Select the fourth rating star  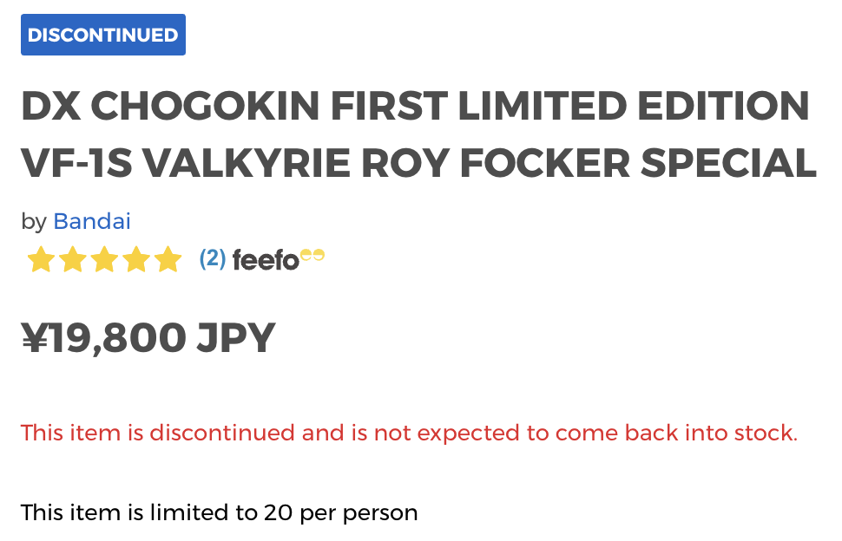tap(136, 259)
